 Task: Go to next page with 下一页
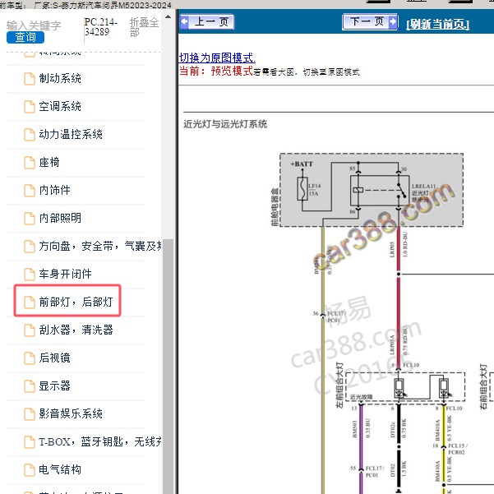[x=370, y=22]
